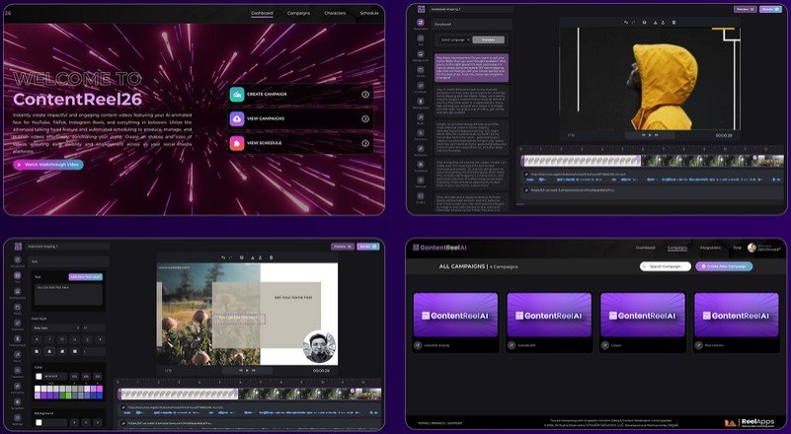This screenshot has height=434, width=791.
Task: Select Background icon in text editor sidebar
Action: pyautogui.click(x=18, y=291)
